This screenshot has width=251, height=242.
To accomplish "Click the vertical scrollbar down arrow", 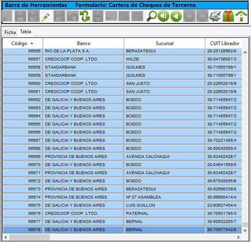I will pos(245,231).
